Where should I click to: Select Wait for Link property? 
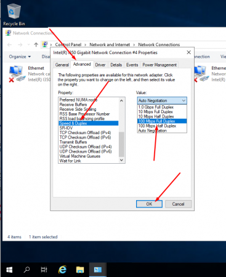(89, 161)
